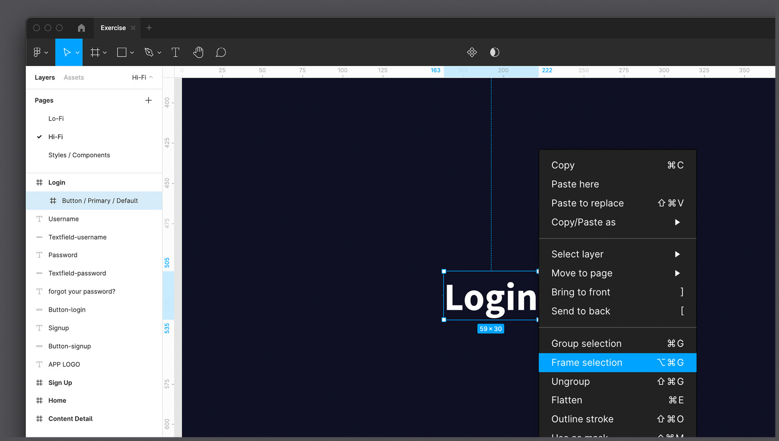779x441 pixels.
Task: Collapse pages list via Hi-Fi chevron
Action: [x=151, y=77]
